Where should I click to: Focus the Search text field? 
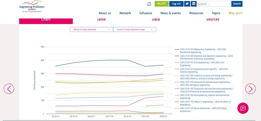(214, 4)
